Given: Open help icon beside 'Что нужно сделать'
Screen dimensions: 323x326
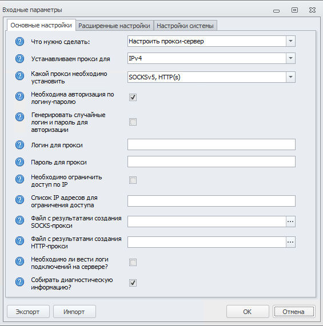Looking at the screenshot, I should [x=20, y=42].
